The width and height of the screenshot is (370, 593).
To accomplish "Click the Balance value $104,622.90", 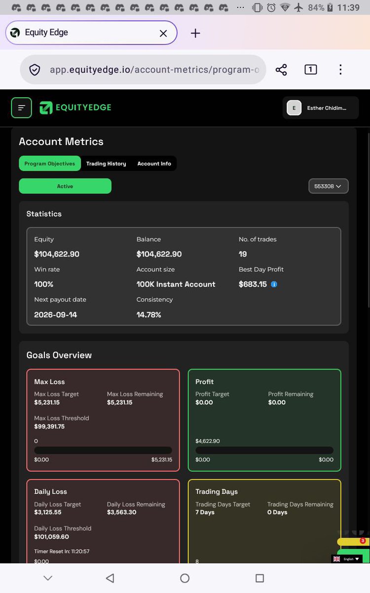I will pos(159,254).
